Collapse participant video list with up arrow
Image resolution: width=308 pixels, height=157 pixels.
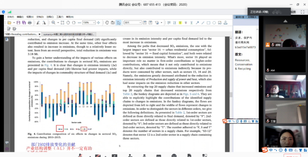coord(285,21)
